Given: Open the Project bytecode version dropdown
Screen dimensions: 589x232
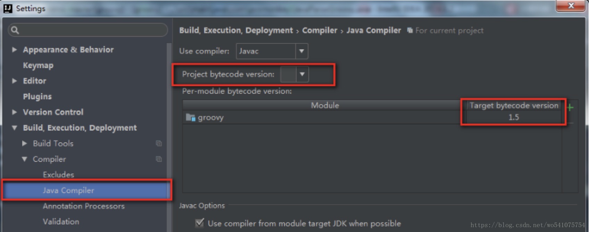Looking at the screenshot, I should point(302,74).
